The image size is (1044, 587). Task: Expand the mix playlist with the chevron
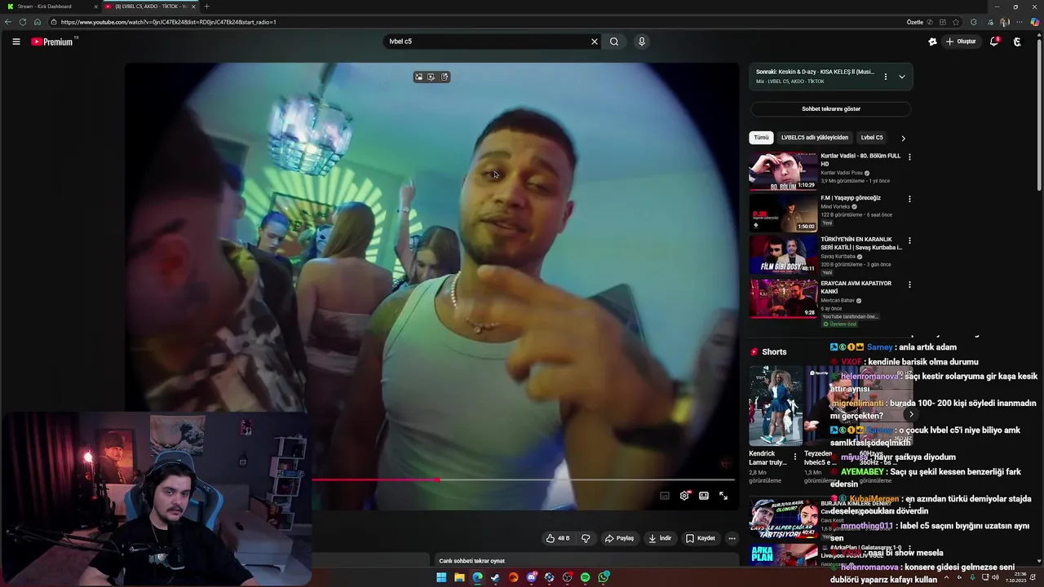[x=902, y=77]
